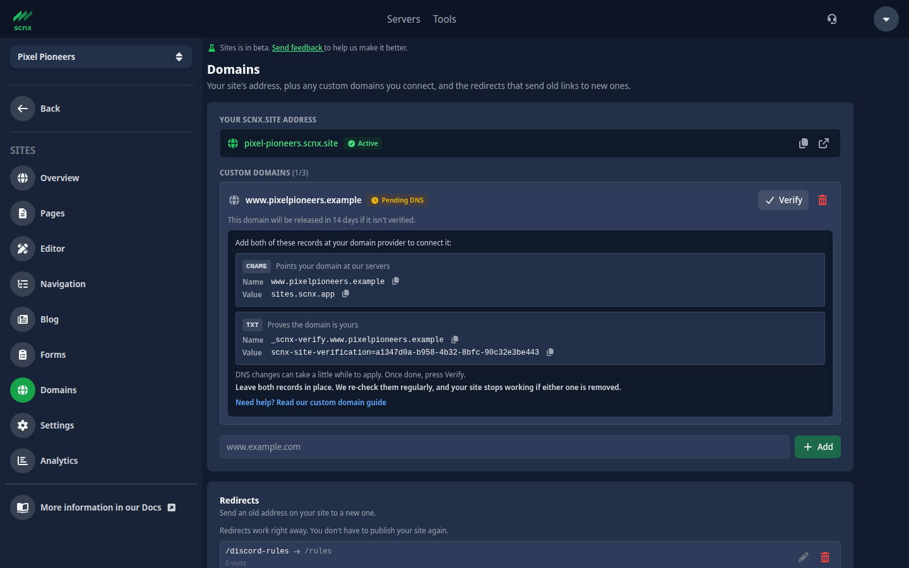Click the CNAME record type tag
The width and height of the screenshot is (909, 568).
pos(256,266)
